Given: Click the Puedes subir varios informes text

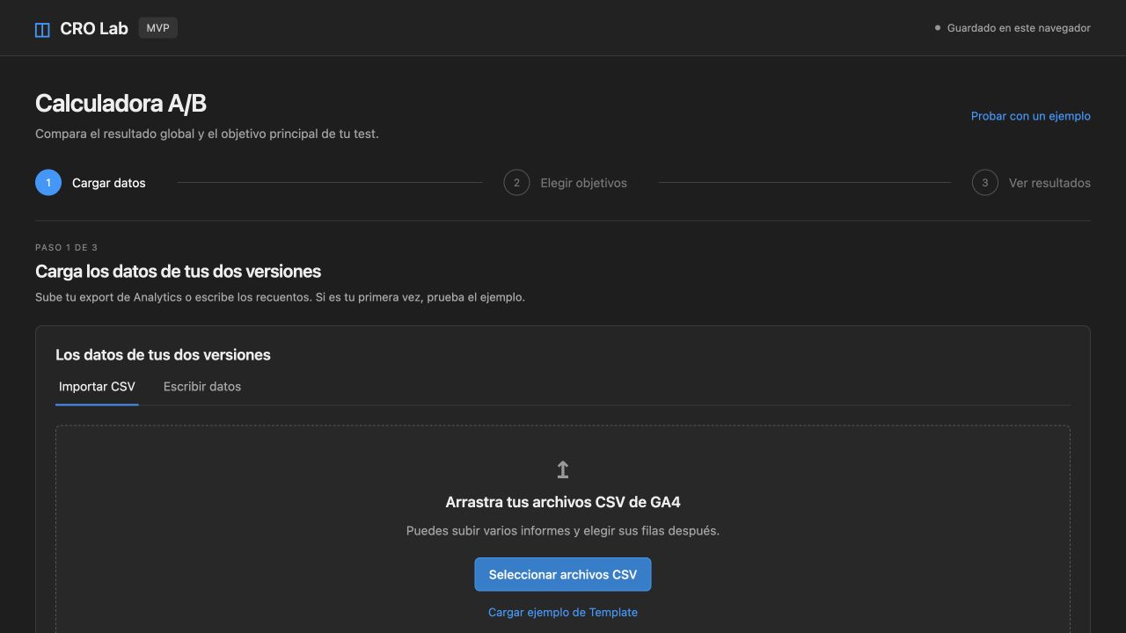Looking at the screenshot, I should pyautogui.click(x=563, y=531).
